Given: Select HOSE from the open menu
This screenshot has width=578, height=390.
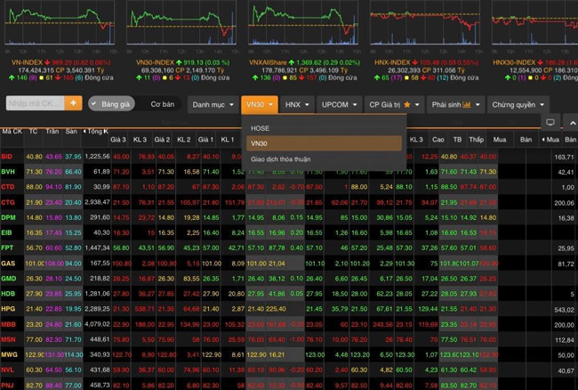Looking at the screenshot, I should pos(261,128).
